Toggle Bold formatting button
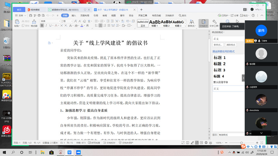 coord(42,26)
